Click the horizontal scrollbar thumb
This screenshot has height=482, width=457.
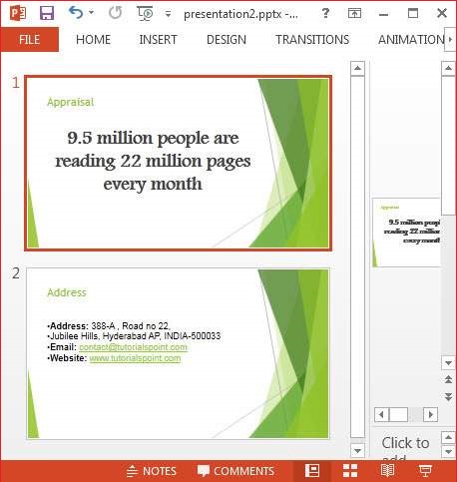pos(398,414)
